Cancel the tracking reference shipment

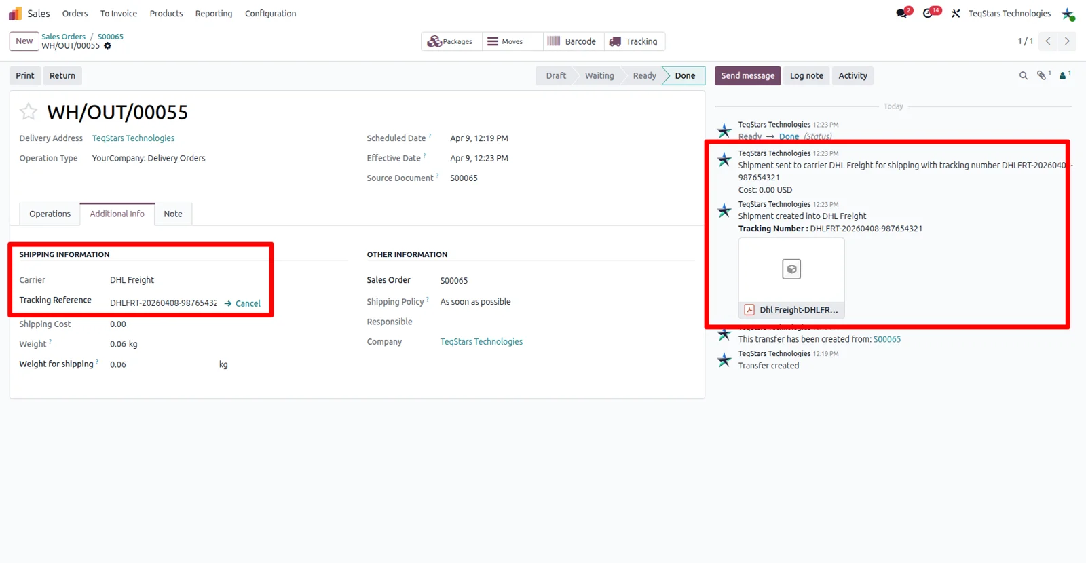click(243, 303)
